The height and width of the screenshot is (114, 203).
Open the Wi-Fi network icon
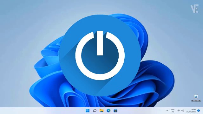(179, 111)
